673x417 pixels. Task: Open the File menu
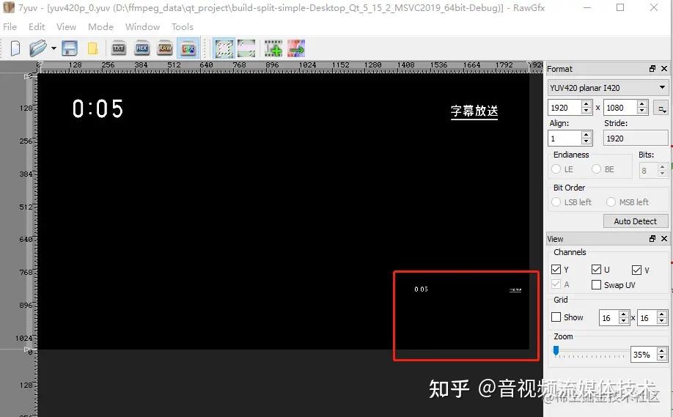pyautogui.click(x=10, y=26)
